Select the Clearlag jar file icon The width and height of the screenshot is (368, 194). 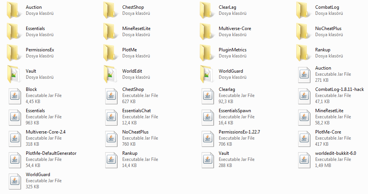[x=208, y=96]
